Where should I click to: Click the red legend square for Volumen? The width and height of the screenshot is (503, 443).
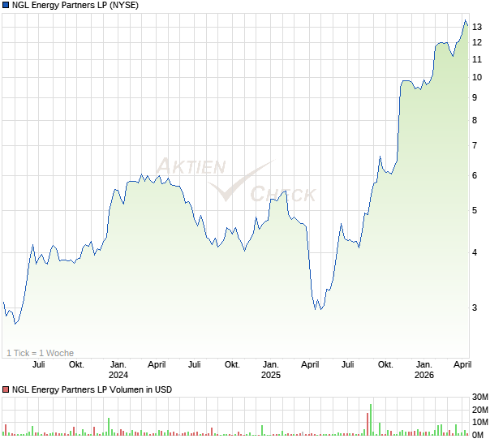click(6, 389)
